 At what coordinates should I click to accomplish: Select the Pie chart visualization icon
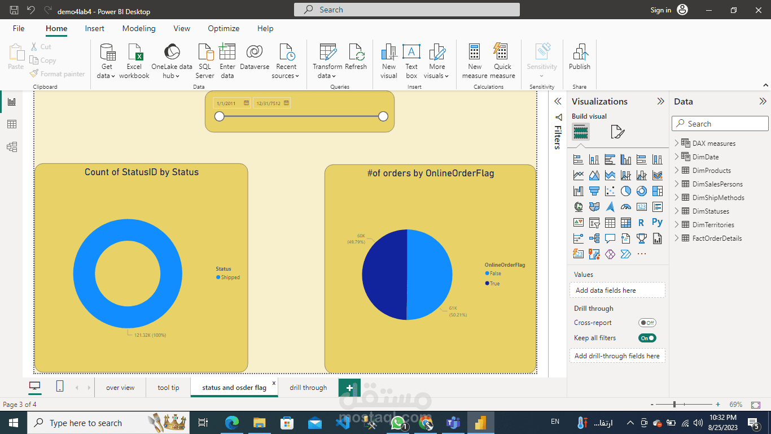click(x=625, y=191)
